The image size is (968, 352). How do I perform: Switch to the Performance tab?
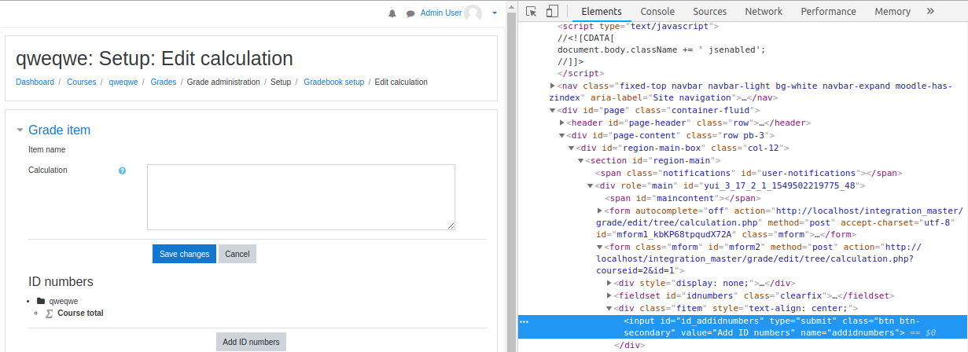click(829, 11)
